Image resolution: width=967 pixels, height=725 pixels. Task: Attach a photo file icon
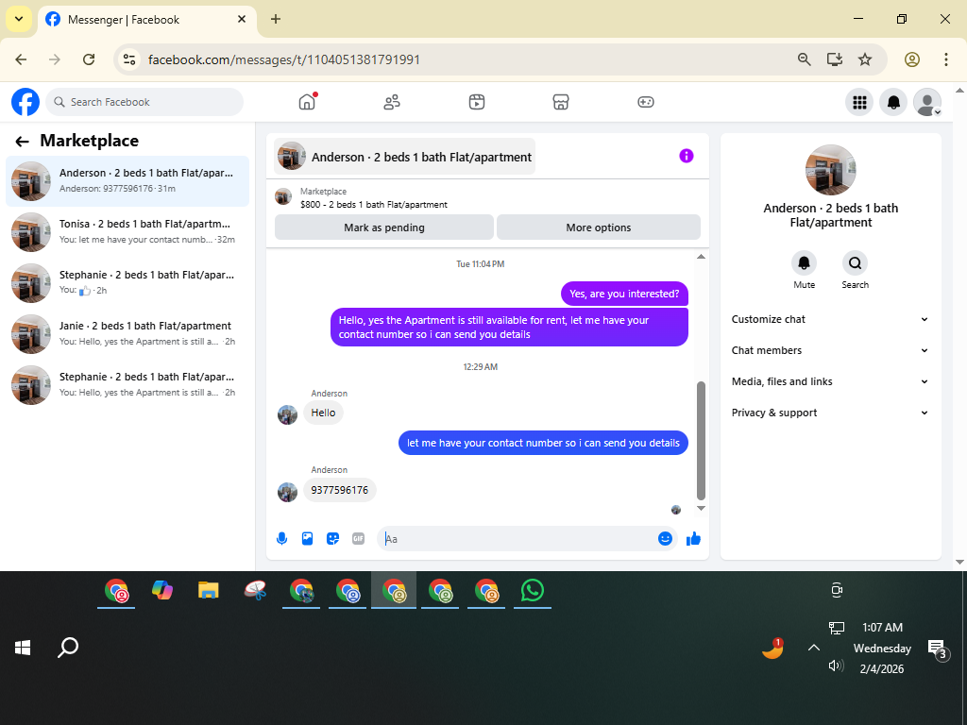[x=307, y=539]
